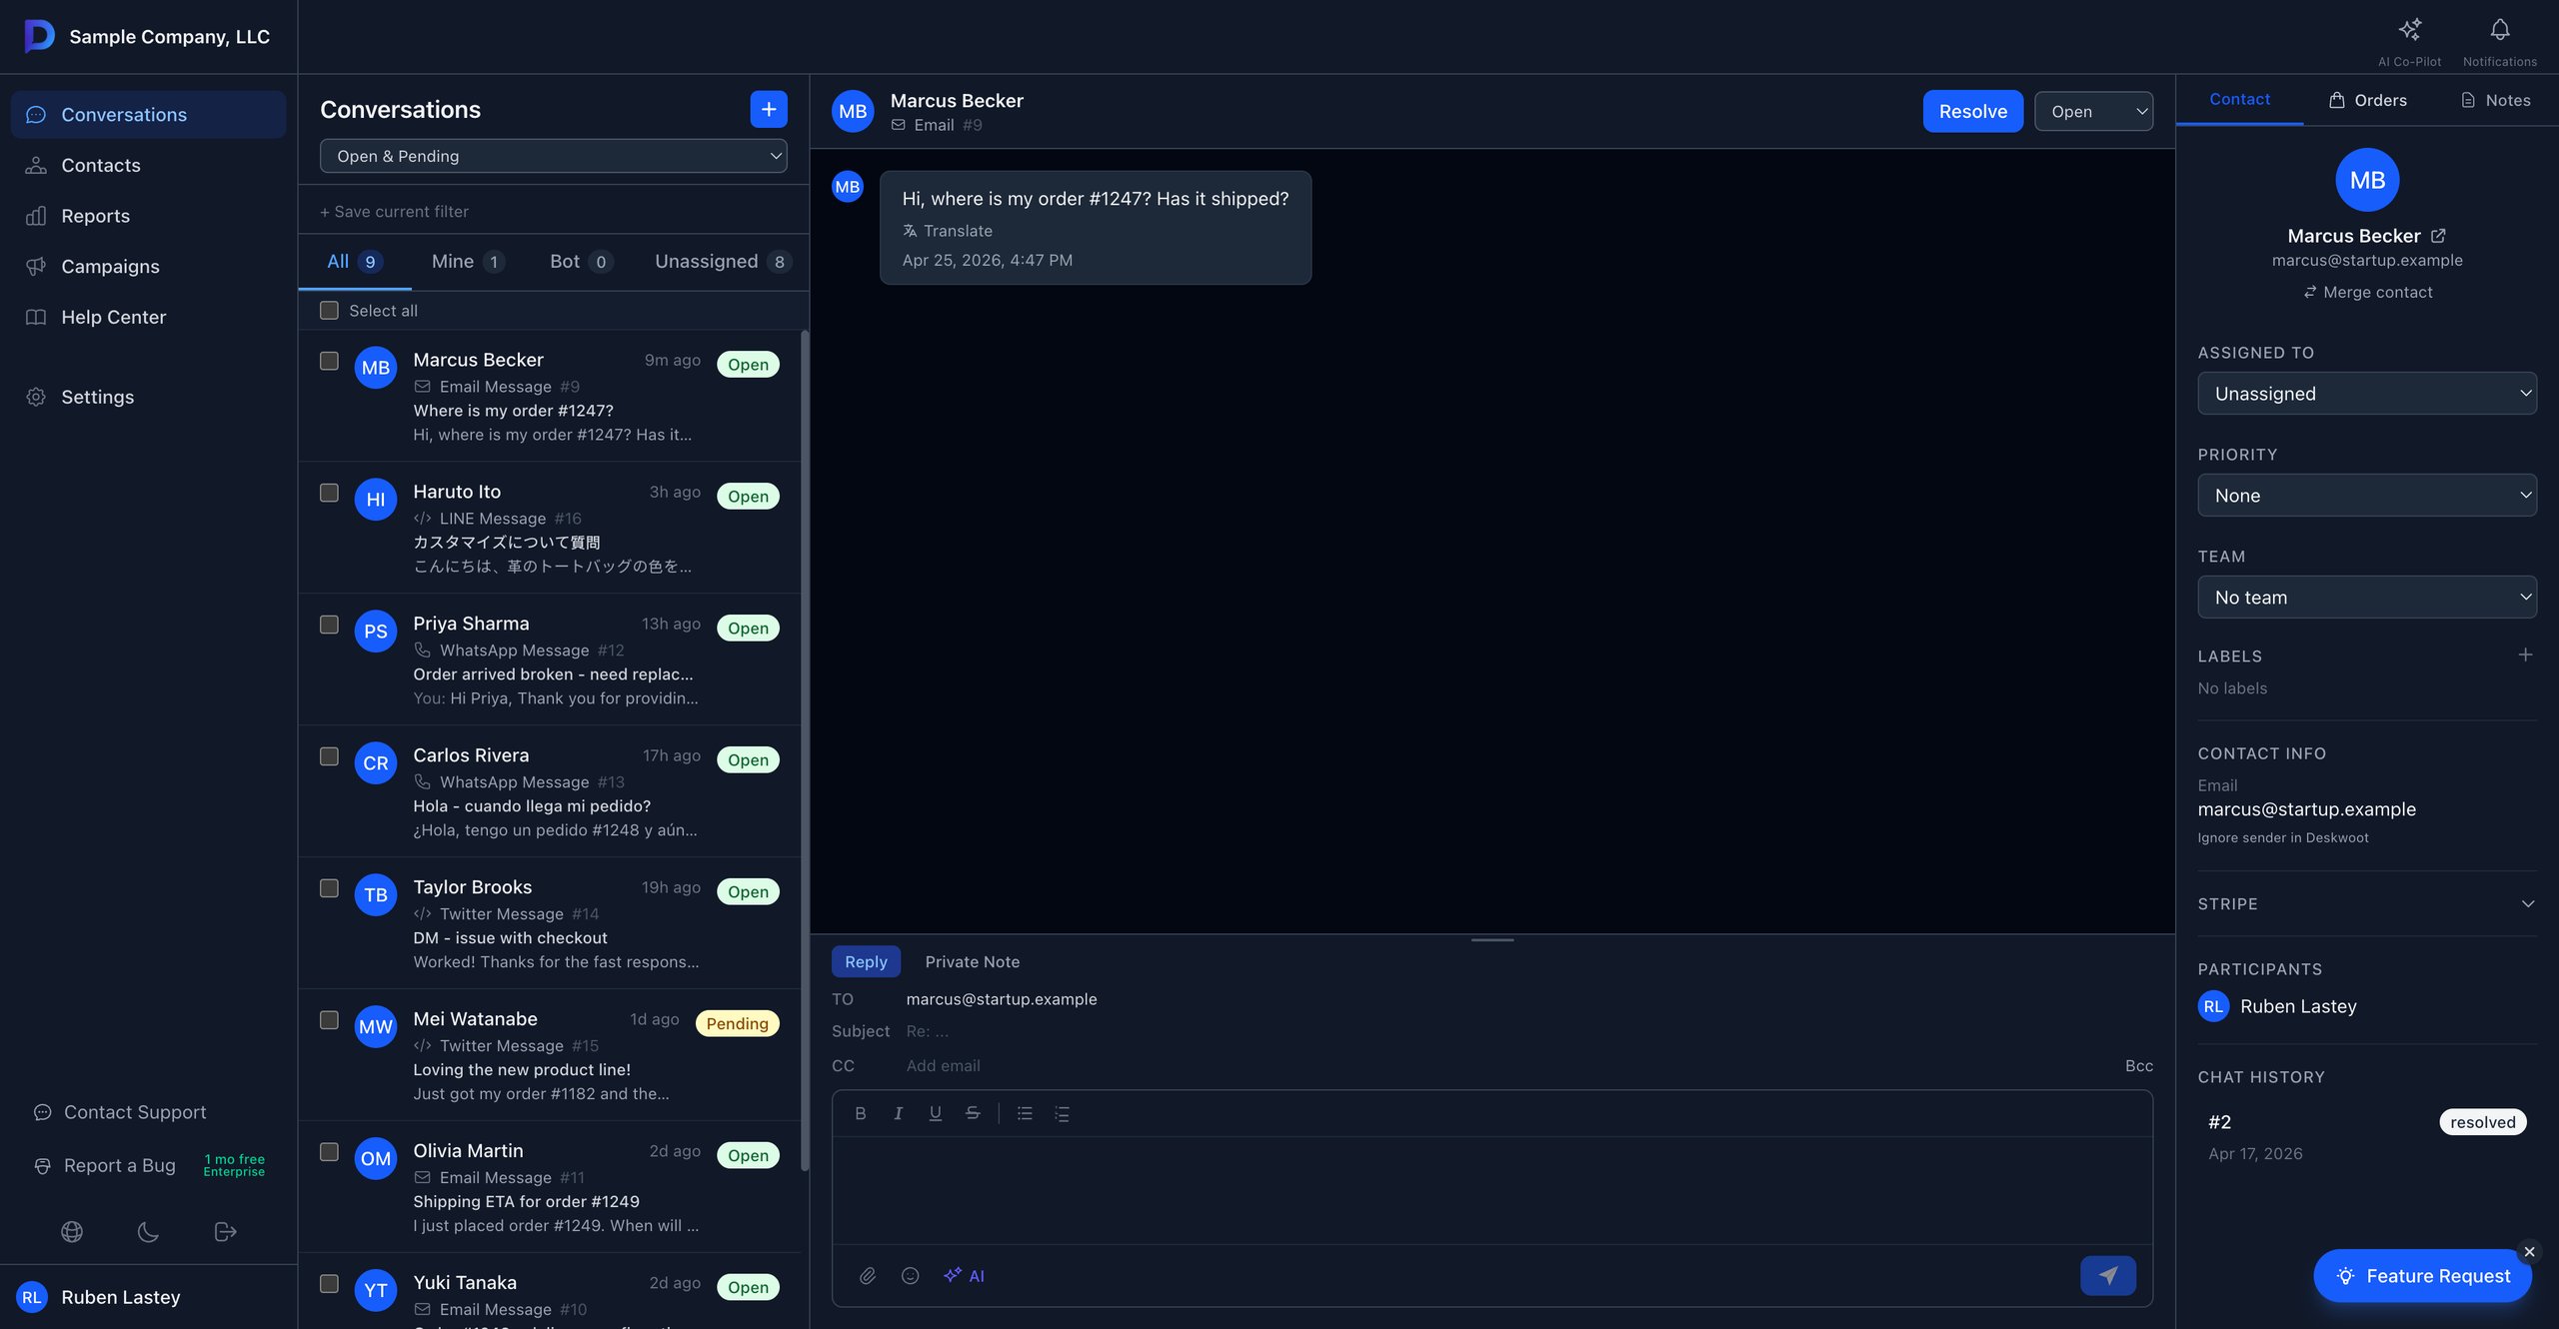Click the add label plus icon
The width and height of the screenshot is (2559, 1329).
2525,656
